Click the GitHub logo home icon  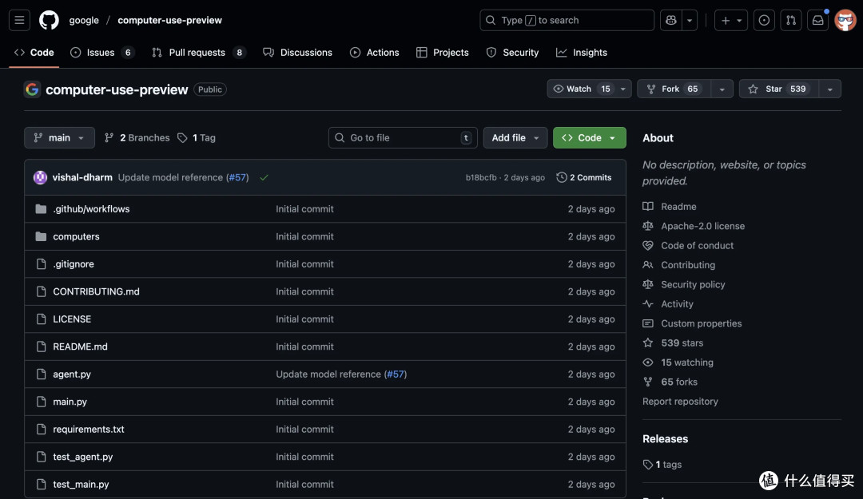click(49, 20)
